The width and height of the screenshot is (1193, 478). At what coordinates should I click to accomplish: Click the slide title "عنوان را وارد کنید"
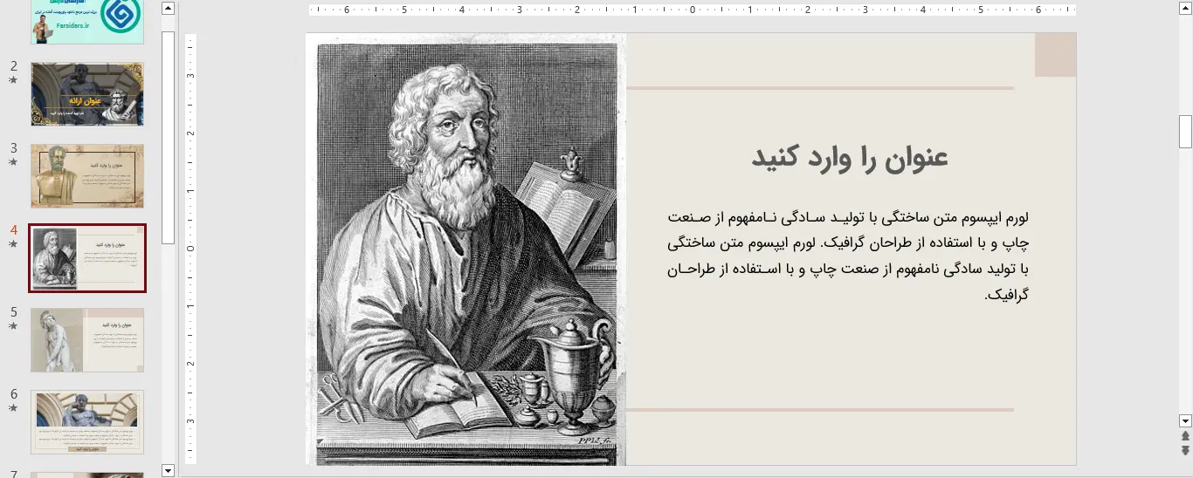tap(850, 159)
